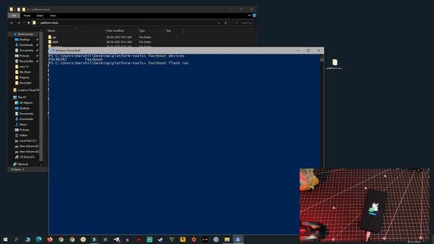Go back in File Explorer

coord(12,23)
